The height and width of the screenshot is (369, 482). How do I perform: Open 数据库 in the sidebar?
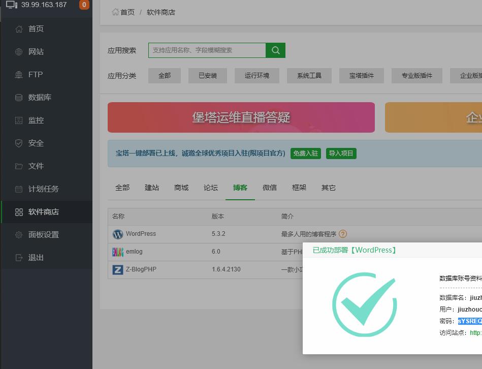pyautogui.click(x=47, y=98)
